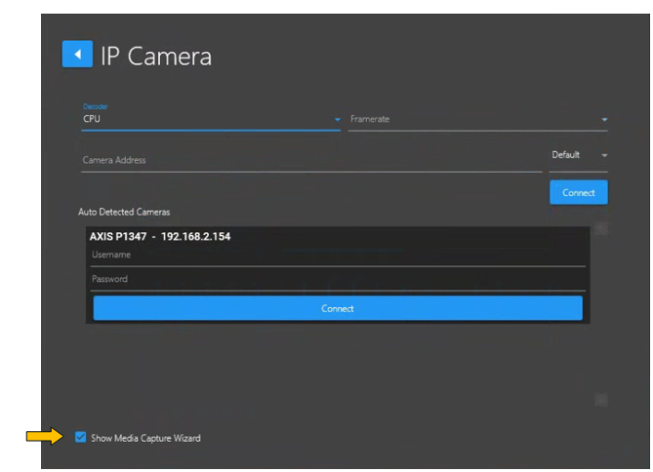This screenshot has height=472, width=653.
Task: Click the IP Camera page title
Action: coord(156,56)
